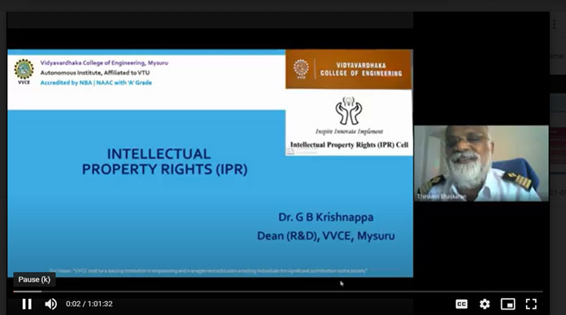Click Accredited by NBA | NAAC text line
Screen dimensions: 566x315
96,83
